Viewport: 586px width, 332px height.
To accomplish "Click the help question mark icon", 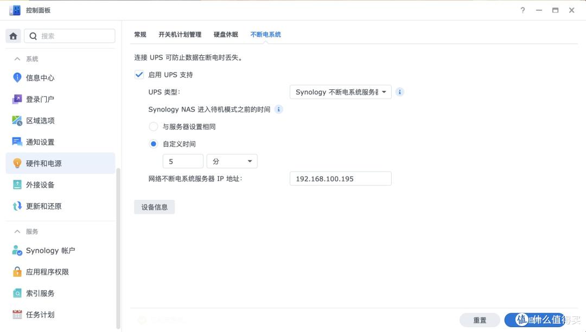I will pyautogui.click(x=523, y=10).
